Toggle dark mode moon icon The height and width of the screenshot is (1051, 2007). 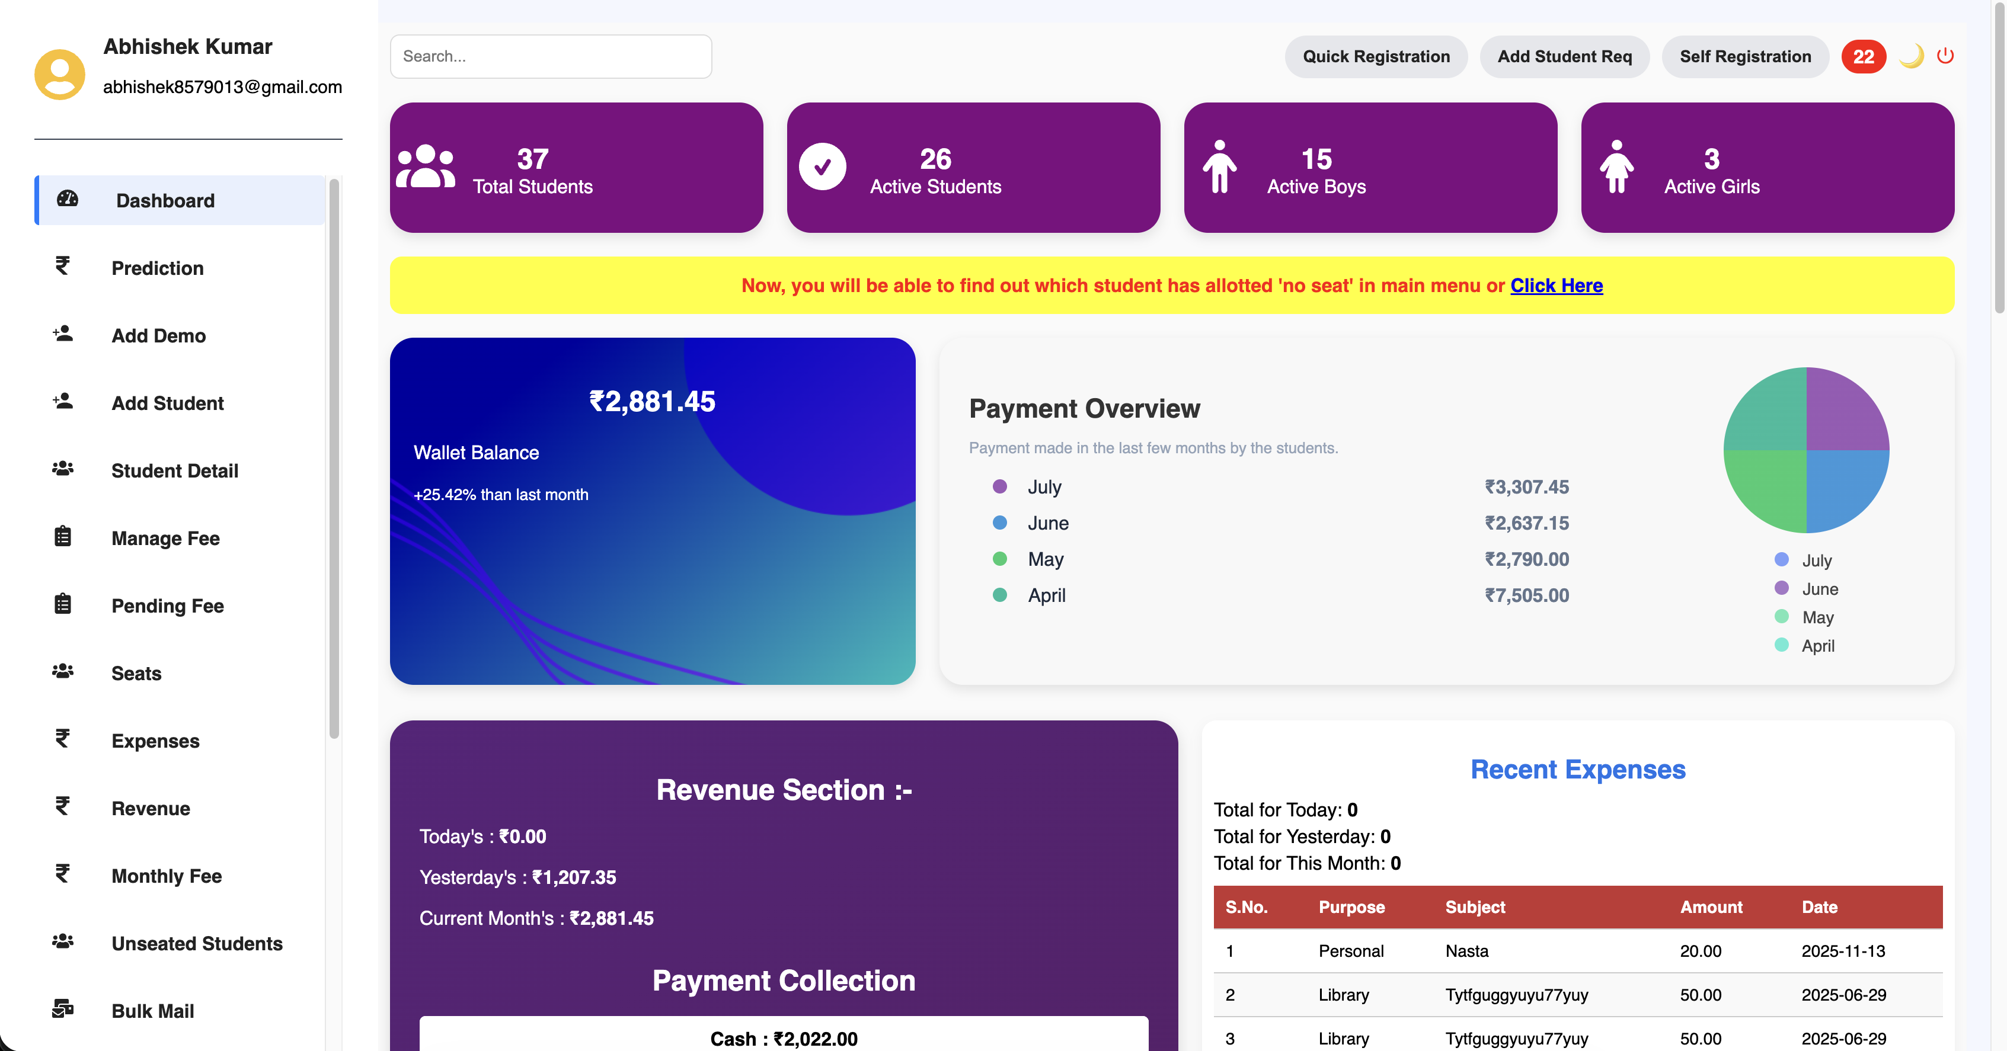[1911, 56]
